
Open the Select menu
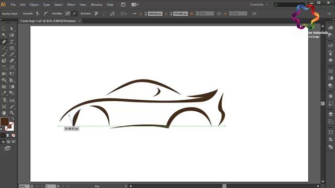[x=58, y=5]
